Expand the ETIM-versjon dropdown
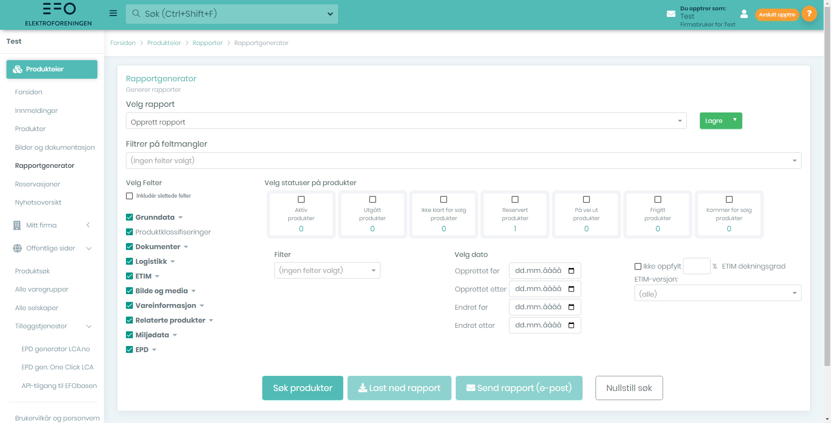 tap(717, 293)
